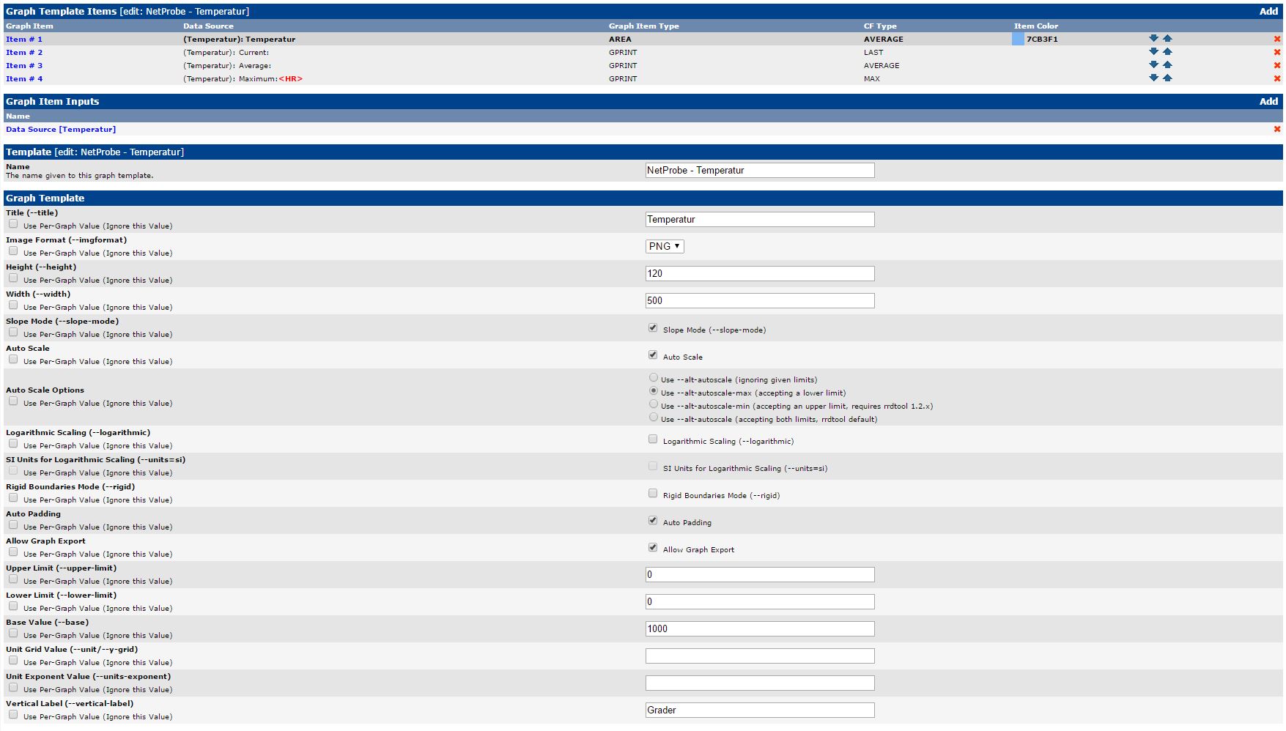Check Use Per-Graph Value for Lower Limit
Screen dimensions: 1286x731
(x=13, y=606)
